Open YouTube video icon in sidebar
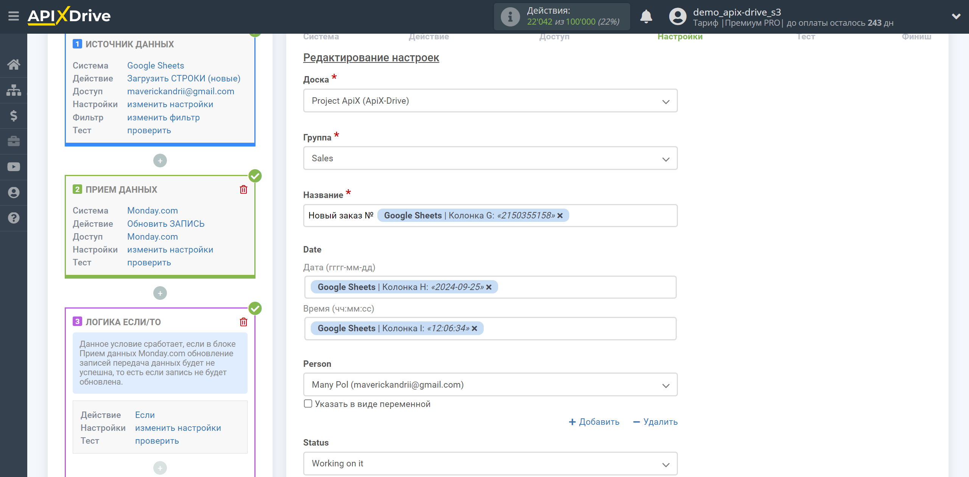The height and width of the screenshot is (477, 969). tap(14, 167)
